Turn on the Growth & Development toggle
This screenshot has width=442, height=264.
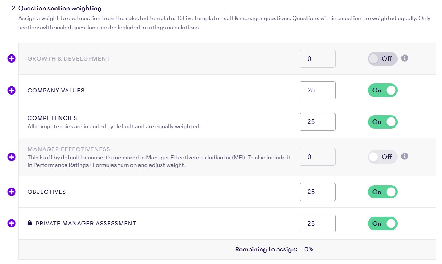pyautogui.click(x=382, y=59)
